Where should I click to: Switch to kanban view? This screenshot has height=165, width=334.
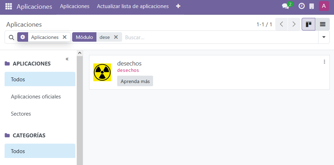[x=308, y=24]
